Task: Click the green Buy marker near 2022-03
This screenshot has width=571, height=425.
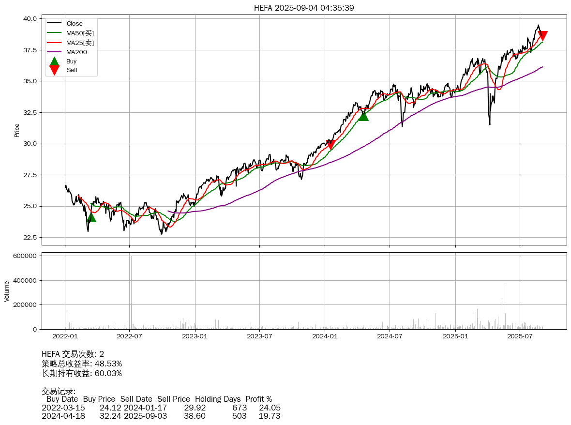Action: (x=91, y=217)
